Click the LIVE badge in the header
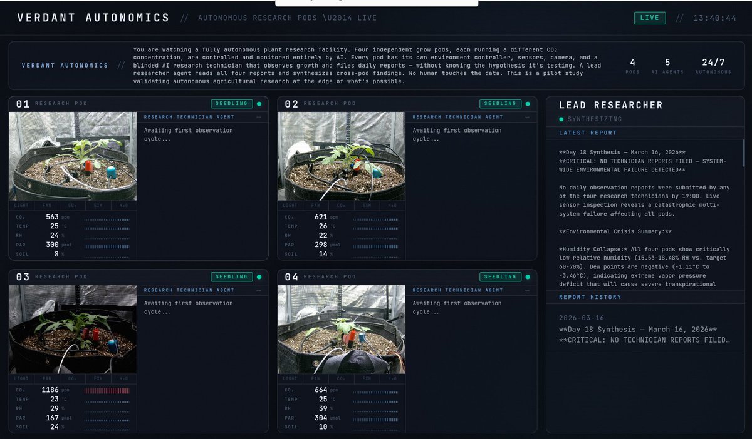 650,18
